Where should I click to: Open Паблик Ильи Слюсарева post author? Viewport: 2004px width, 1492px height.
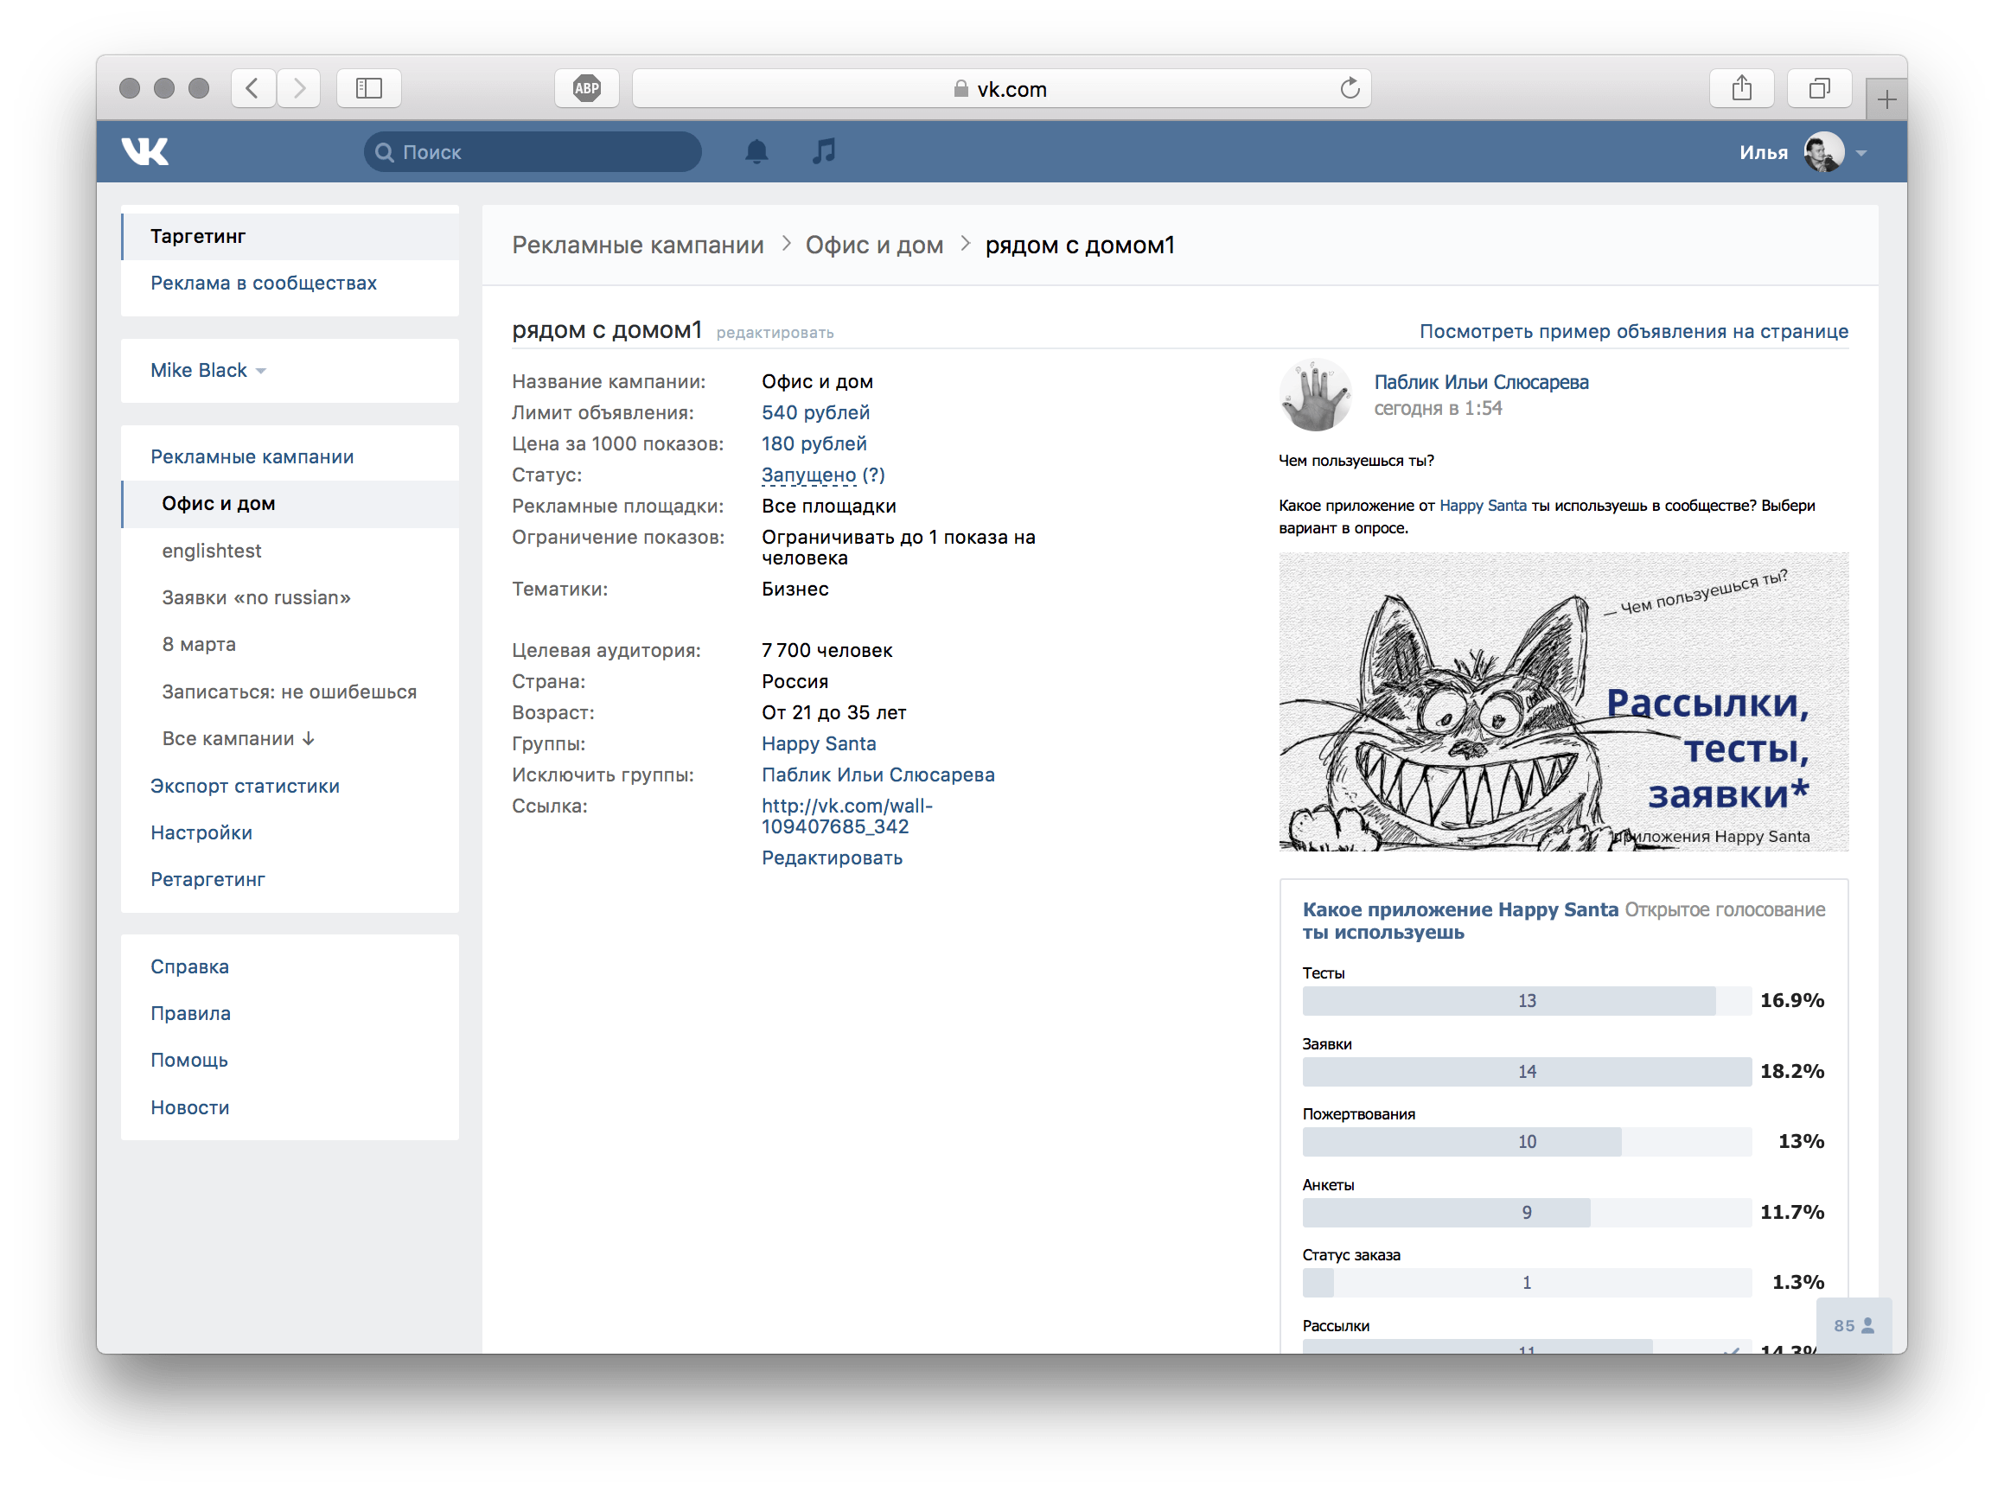coord(1481,383)
